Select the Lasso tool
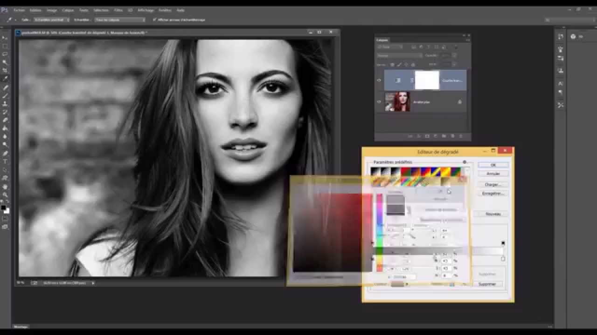The image size is (597, 335). coord(5,54)
